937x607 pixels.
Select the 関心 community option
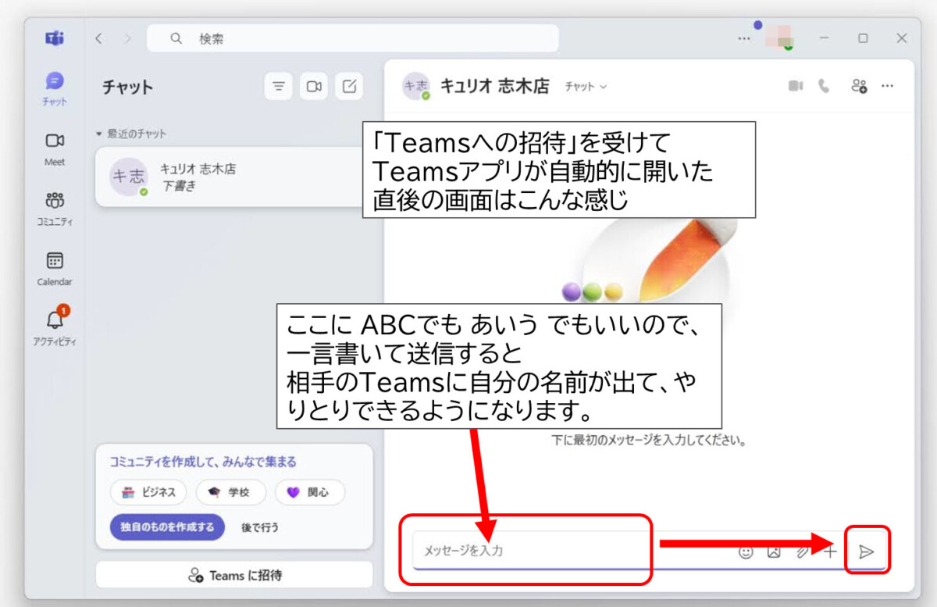point(309,492)
